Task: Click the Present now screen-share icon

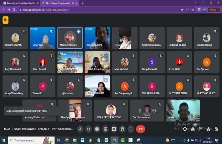Action: [x=114, y=129]
